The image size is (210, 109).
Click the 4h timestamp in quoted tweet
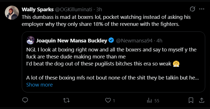pos(159,41)
